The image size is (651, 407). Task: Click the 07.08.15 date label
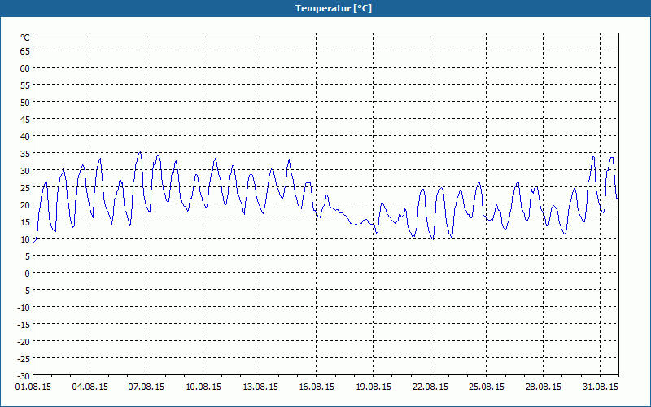click(x=146, y=387)
